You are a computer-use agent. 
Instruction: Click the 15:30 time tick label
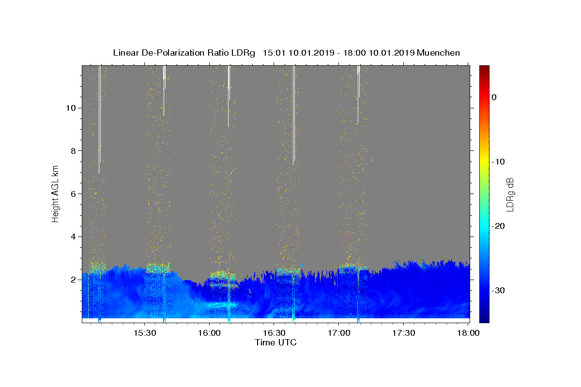[145, 333]
